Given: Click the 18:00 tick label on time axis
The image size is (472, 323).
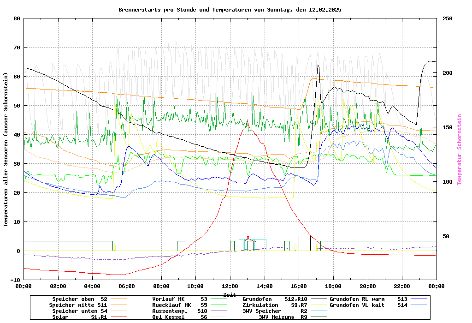Looking at the screenshot, I should [333, 286].
